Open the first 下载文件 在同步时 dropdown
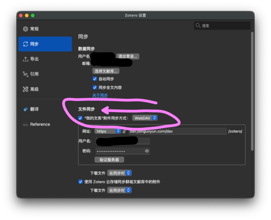The height and width of the screenshot is (220, 271). pos(119,173)
